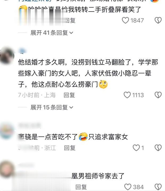
Task: Reply to the Shanghai comment
Action: coord(69,95)
